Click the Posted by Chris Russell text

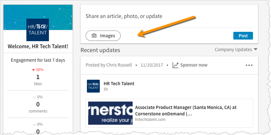click(x=109, y=65)
